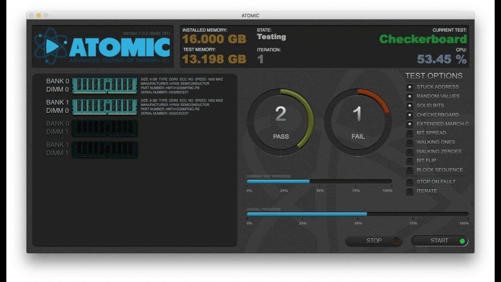Click the iteration number 1
501x282 pixels.
[260, 59]
